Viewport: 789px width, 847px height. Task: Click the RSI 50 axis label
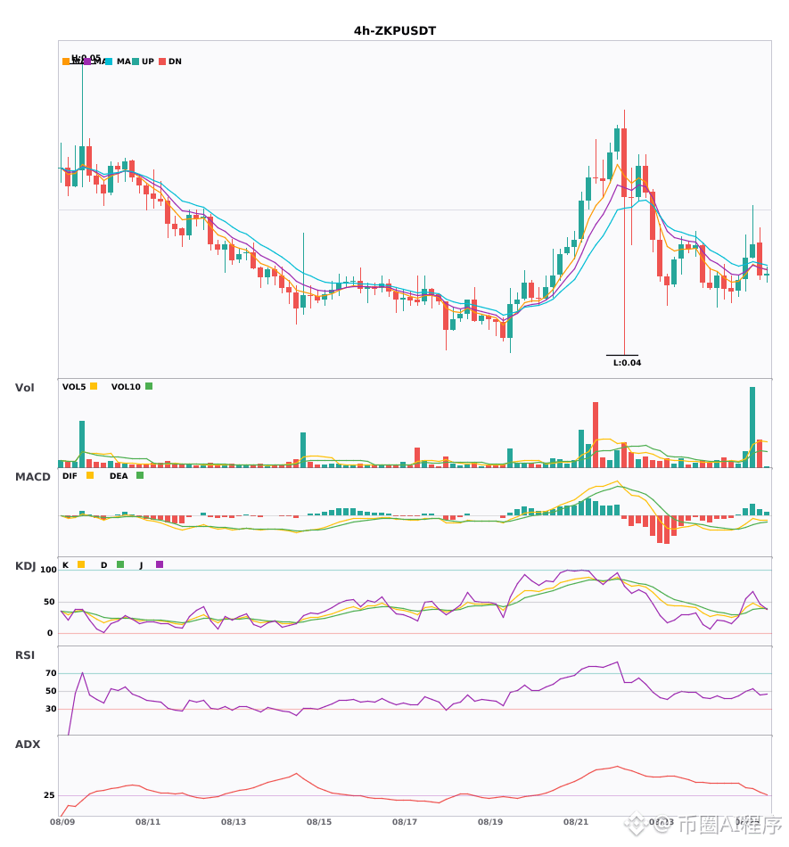pyautogui.click(x=51, y=691)
